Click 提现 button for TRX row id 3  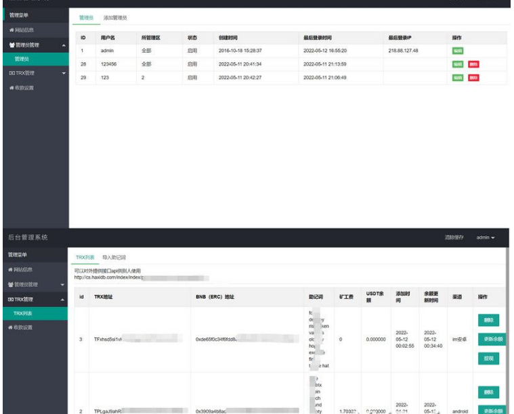pos(488,358)
